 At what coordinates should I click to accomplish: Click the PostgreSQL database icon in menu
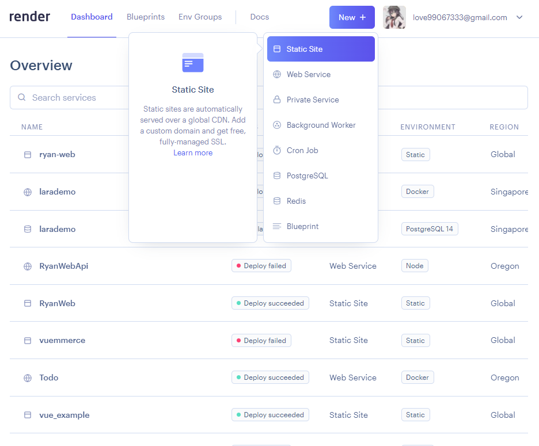(277, 176)
